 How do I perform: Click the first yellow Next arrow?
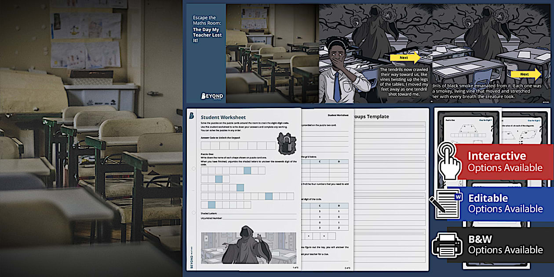click(x=405, y=58)
